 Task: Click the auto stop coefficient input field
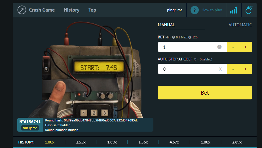tap(187, 69)
